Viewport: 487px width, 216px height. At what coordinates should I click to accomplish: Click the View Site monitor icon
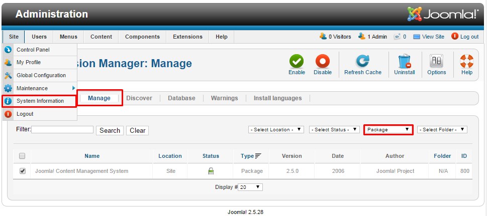(417, 37)
